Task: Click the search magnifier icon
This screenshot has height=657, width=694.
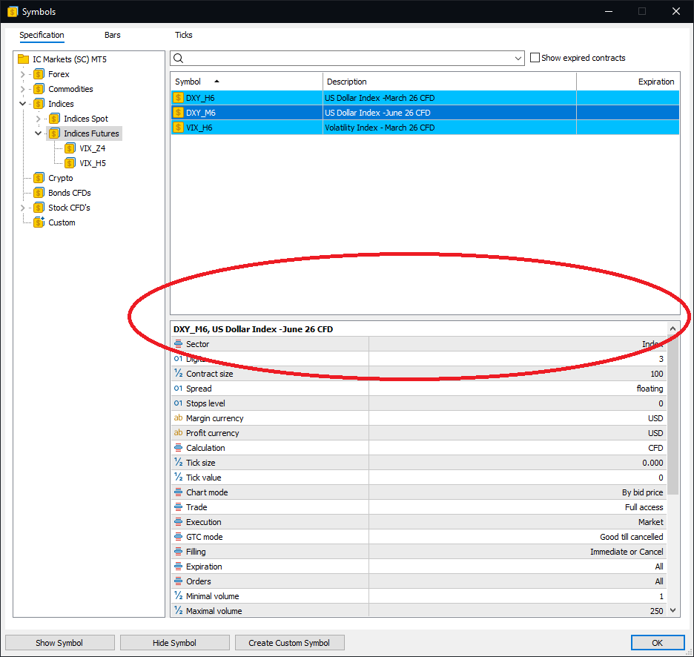Action: (x=179, y=58)
